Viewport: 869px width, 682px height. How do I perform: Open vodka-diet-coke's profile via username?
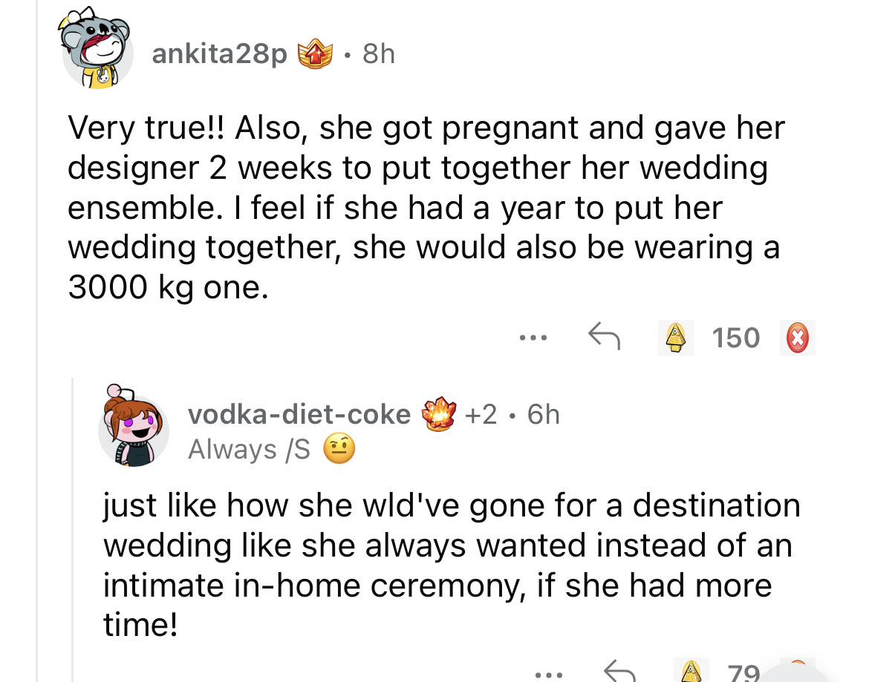299,413
